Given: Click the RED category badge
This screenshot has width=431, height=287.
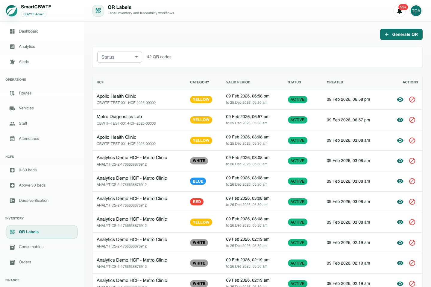Looking at the screenshot, I should [x=197, y=202].
